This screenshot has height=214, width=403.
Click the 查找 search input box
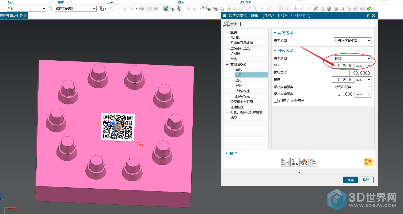[307, 24]
